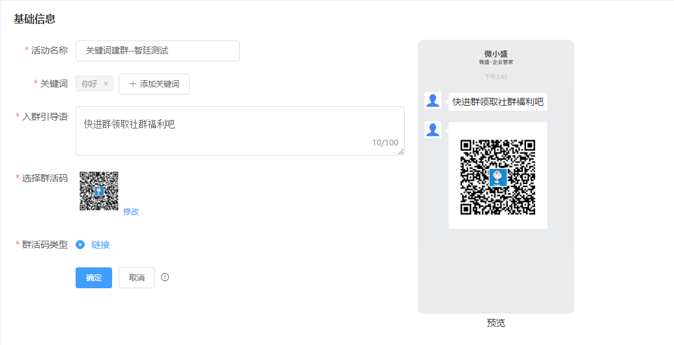This screenshot has width=674, height=345.
Task: Click the 下午3:45 timestamp in preview
Action: pyautogui.click(x=496, y=76)
